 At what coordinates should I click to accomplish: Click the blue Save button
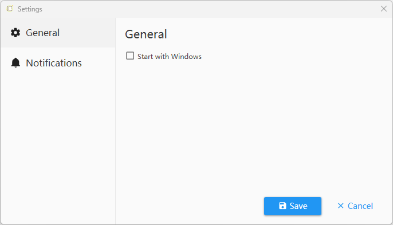[x=293, y=206]
